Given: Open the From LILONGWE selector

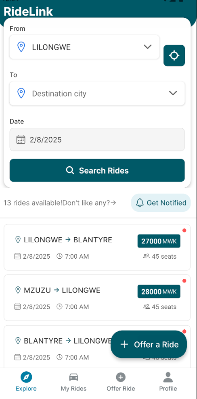Looking at the screenshot, I should pos(84,47).
